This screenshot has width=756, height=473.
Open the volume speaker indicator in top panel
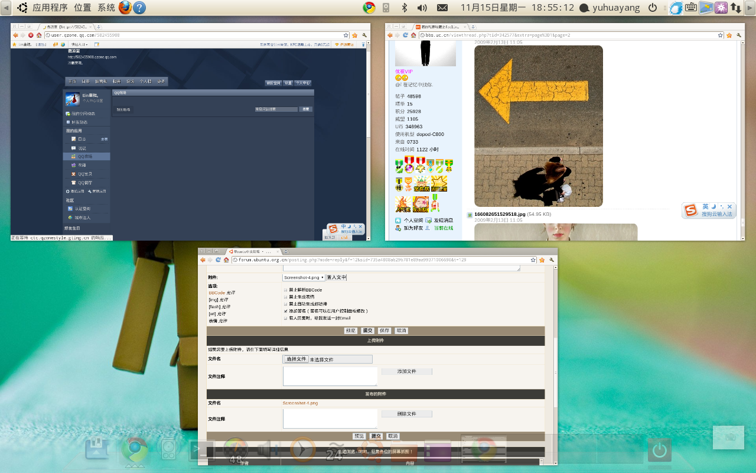tap(422, 8)
